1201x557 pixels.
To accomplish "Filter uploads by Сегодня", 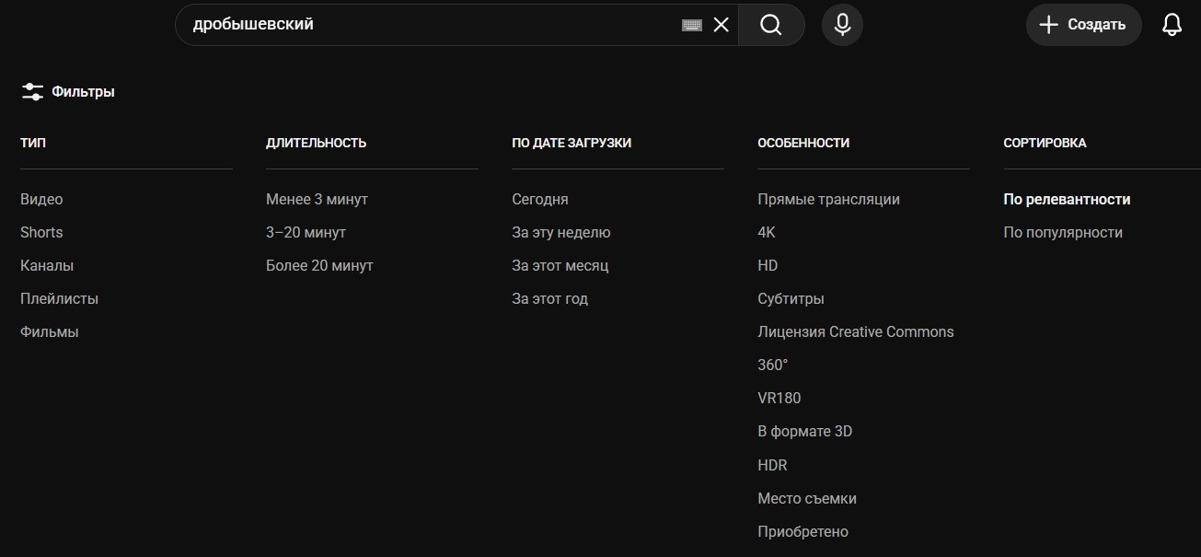I will pos(540,199).
